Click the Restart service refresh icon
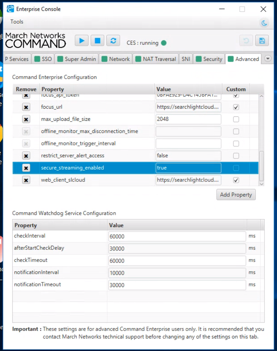Viewport: 277px width, 351px height. [x=113, y=41]
